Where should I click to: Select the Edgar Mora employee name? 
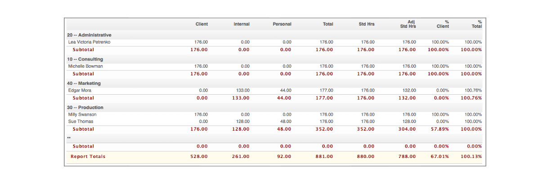pos(80,91)
